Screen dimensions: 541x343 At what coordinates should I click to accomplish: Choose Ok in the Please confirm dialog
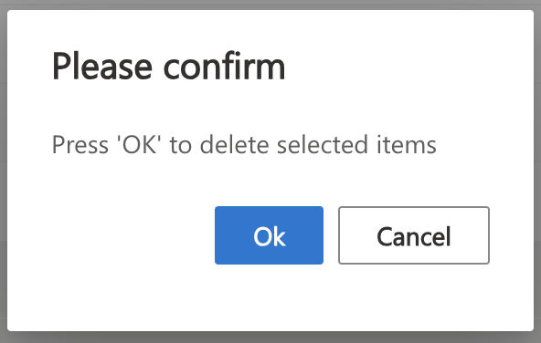pyautogui.click(x=269, y=235)
